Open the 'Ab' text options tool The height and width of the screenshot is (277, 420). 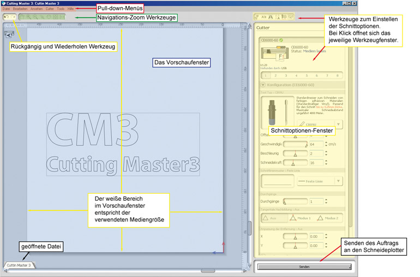264,17
